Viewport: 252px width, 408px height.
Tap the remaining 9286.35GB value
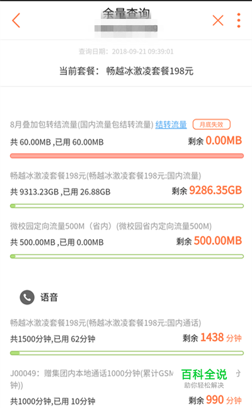215,190
